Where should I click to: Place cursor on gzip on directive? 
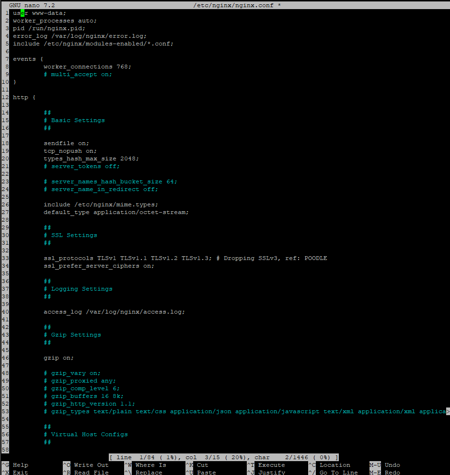pyautogui.click(x=58, y=358)
